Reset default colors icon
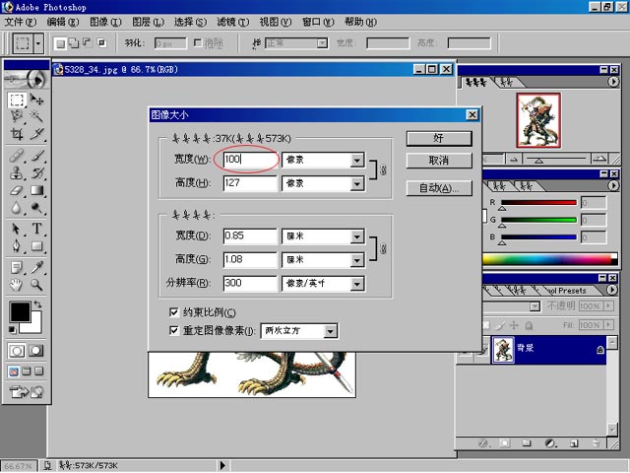Screen dimensions: 630x473 pos(13,330)
